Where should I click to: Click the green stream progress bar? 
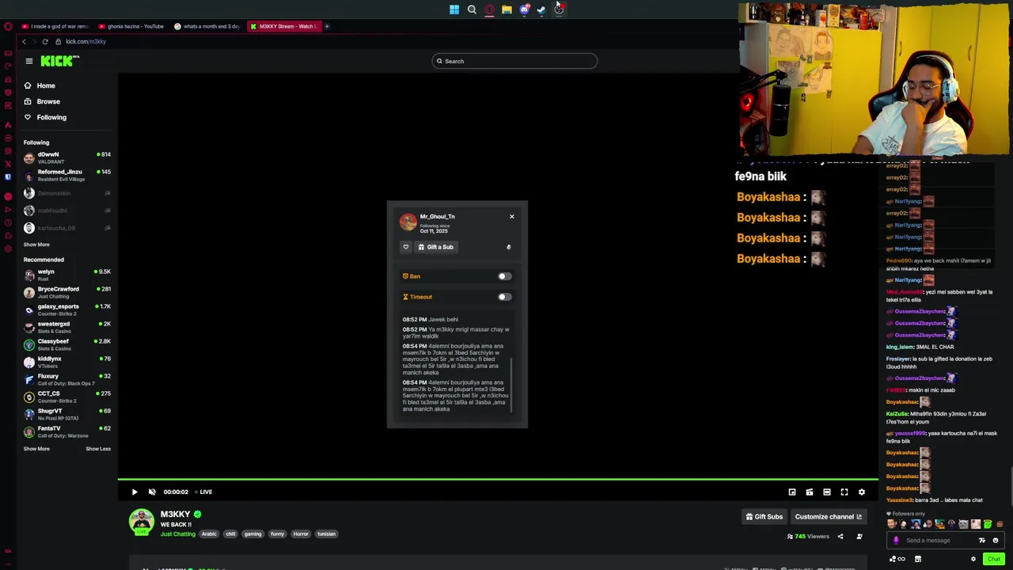click(498, 479)
